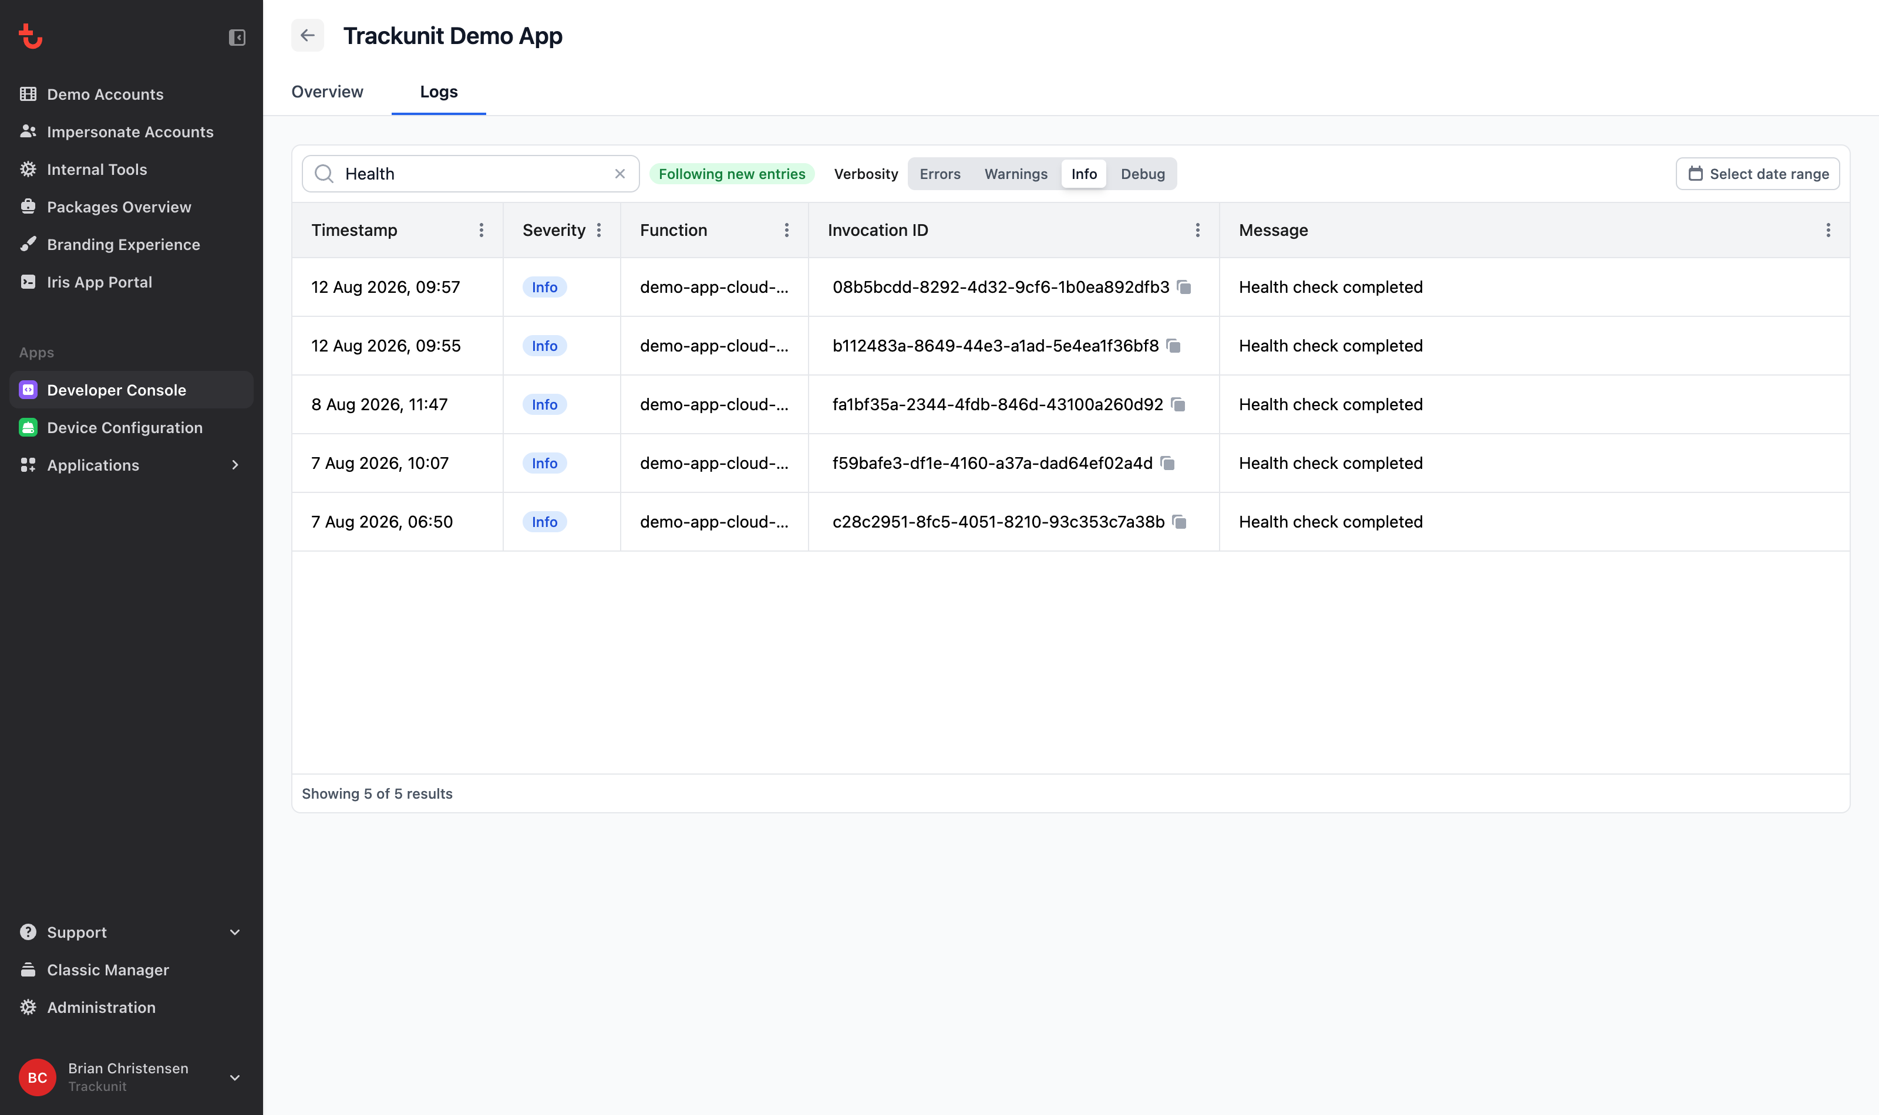The image size is (1879, 1115).
Task: Copy invocation ID f59bafe3-df1e-4160
Action: point(1168,463)
